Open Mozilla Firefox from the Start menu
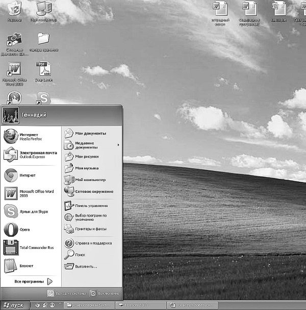Viewport: 306px width, 310px height. (x=31, y=137)
